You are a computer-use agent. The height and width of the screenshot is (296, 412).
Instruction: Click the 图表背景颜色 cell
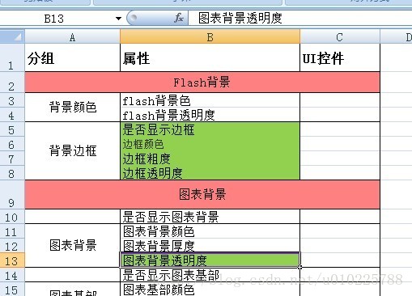coord(210,231)
